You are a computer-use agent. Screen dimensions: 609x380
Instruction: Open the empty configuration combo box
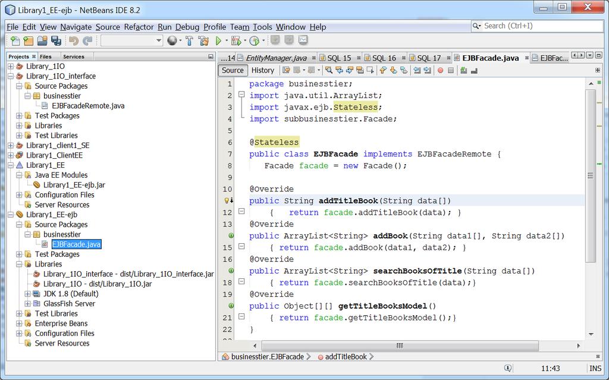point(131,40)
